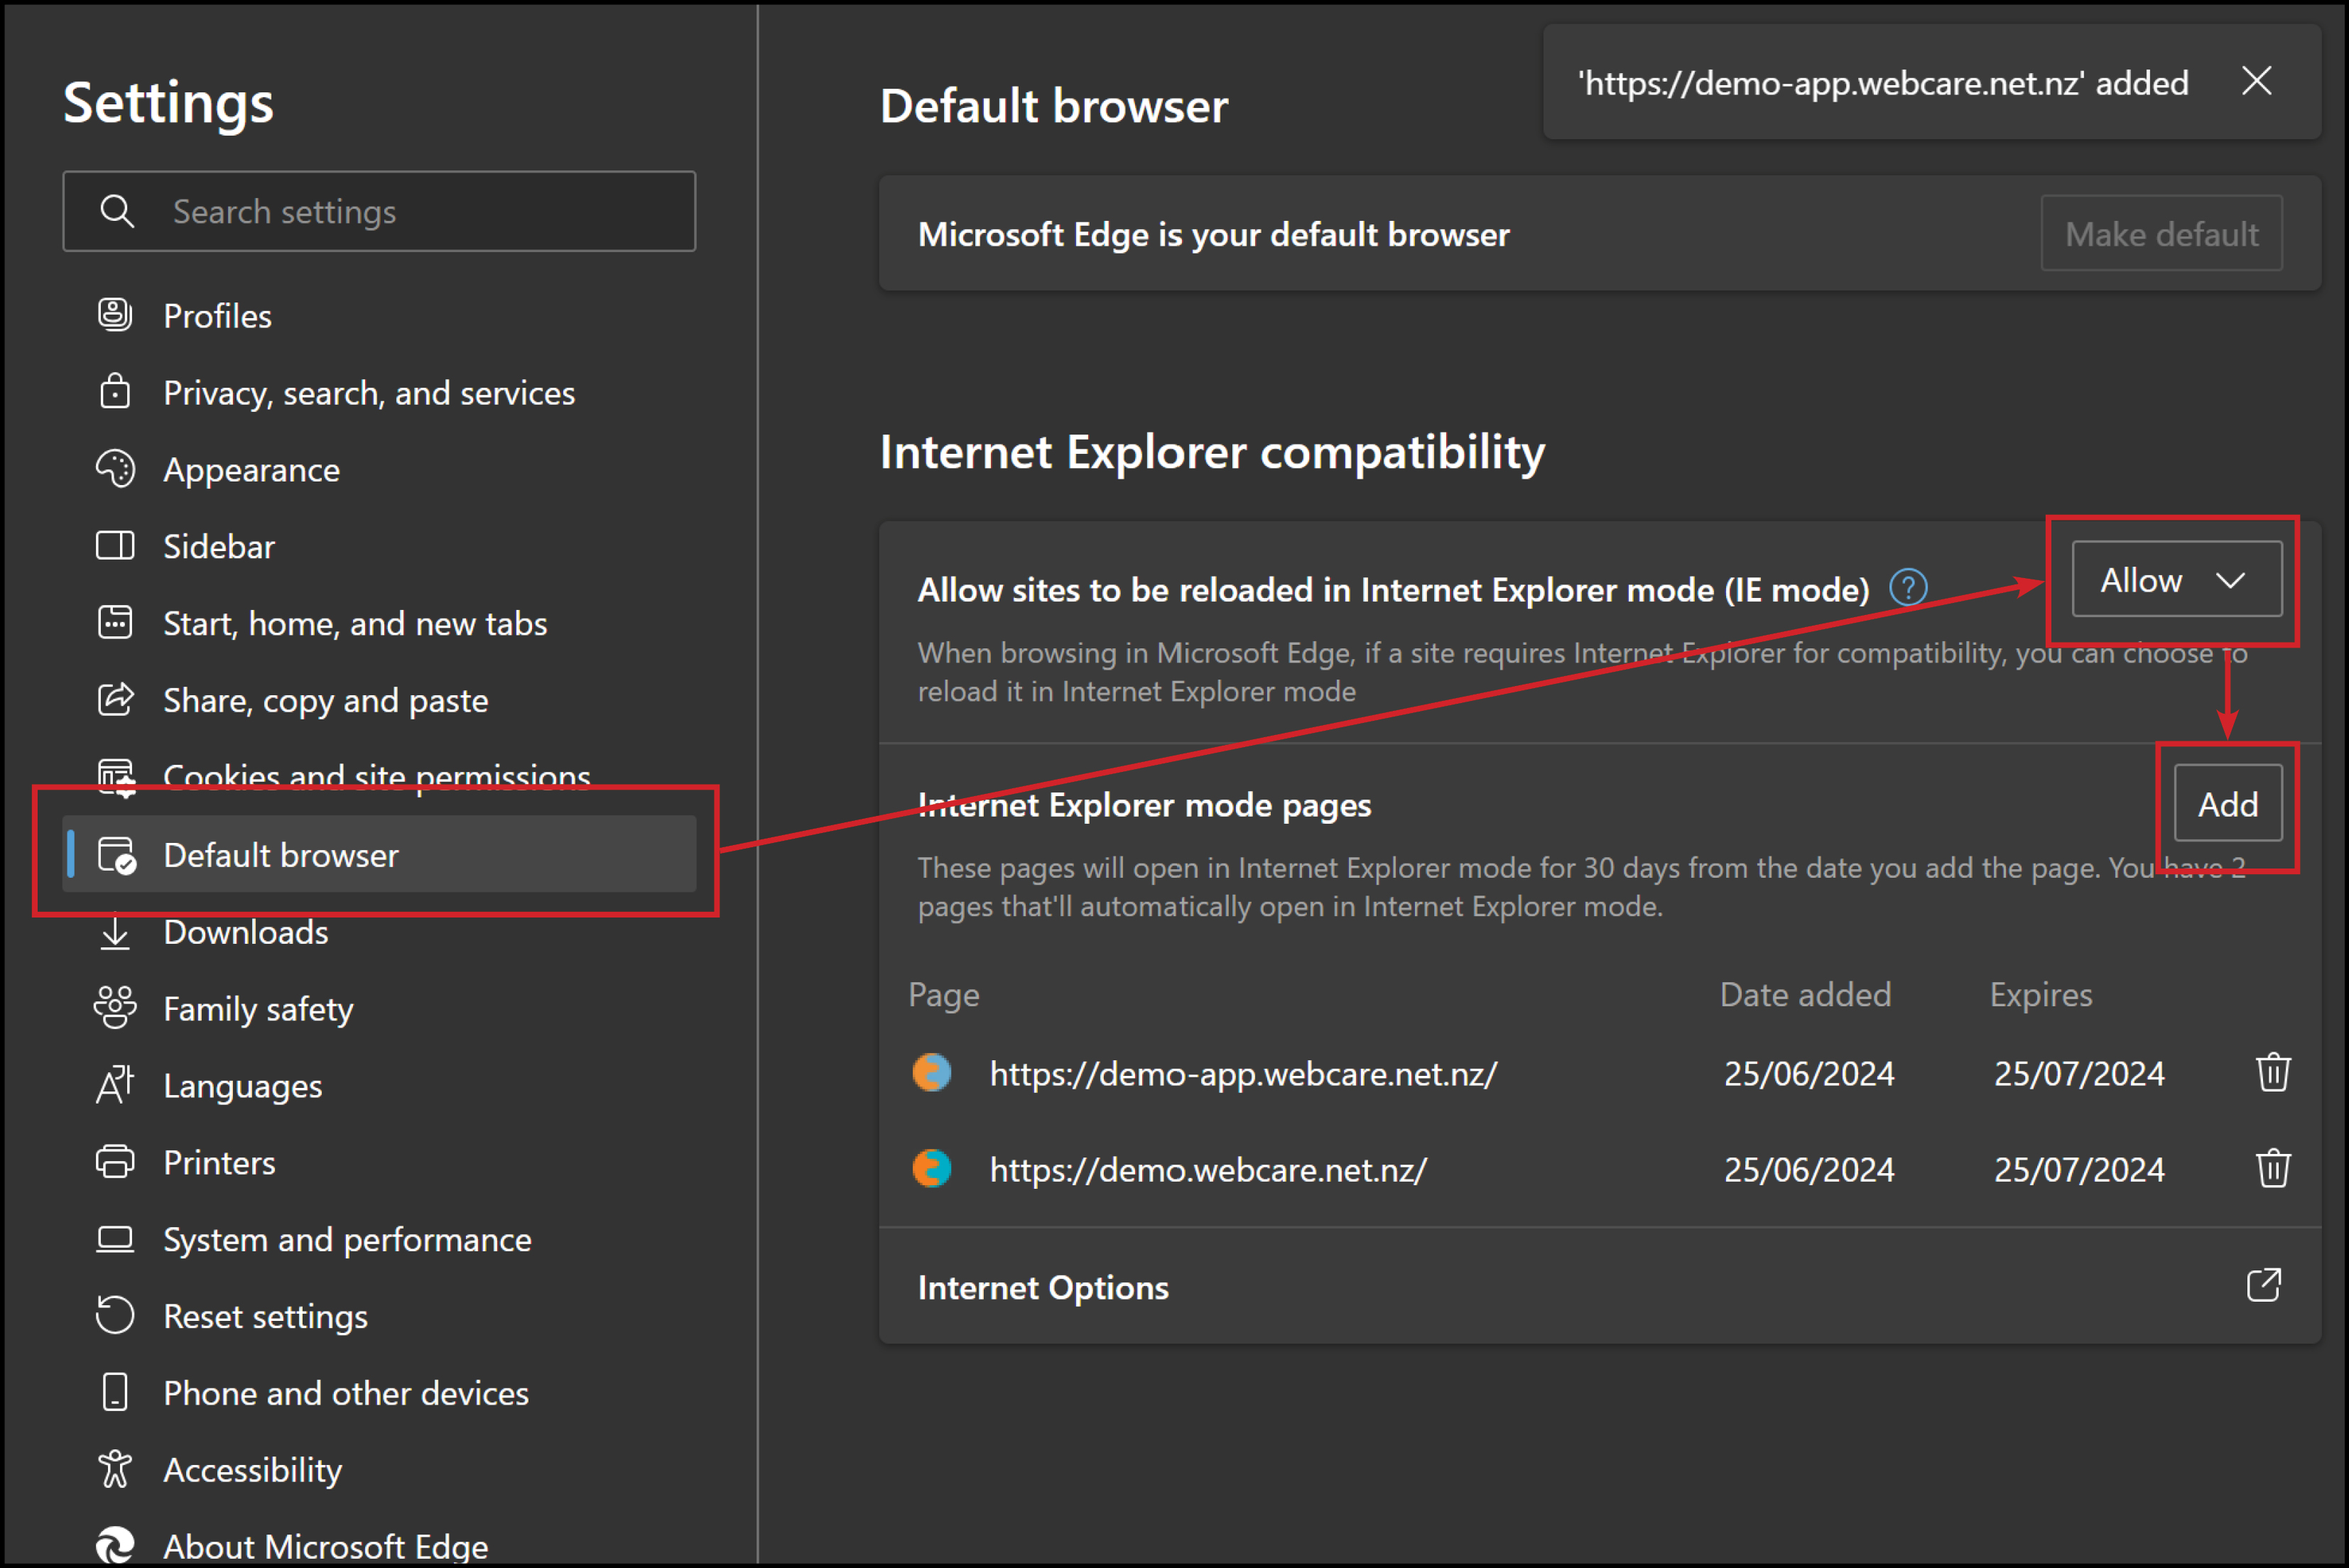Click the Start, home, and new tabs icon

[115, 623]
